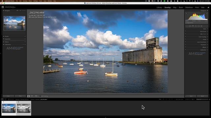
Task: Click the Navigator preview thumbnail
Action: point(15,23)
